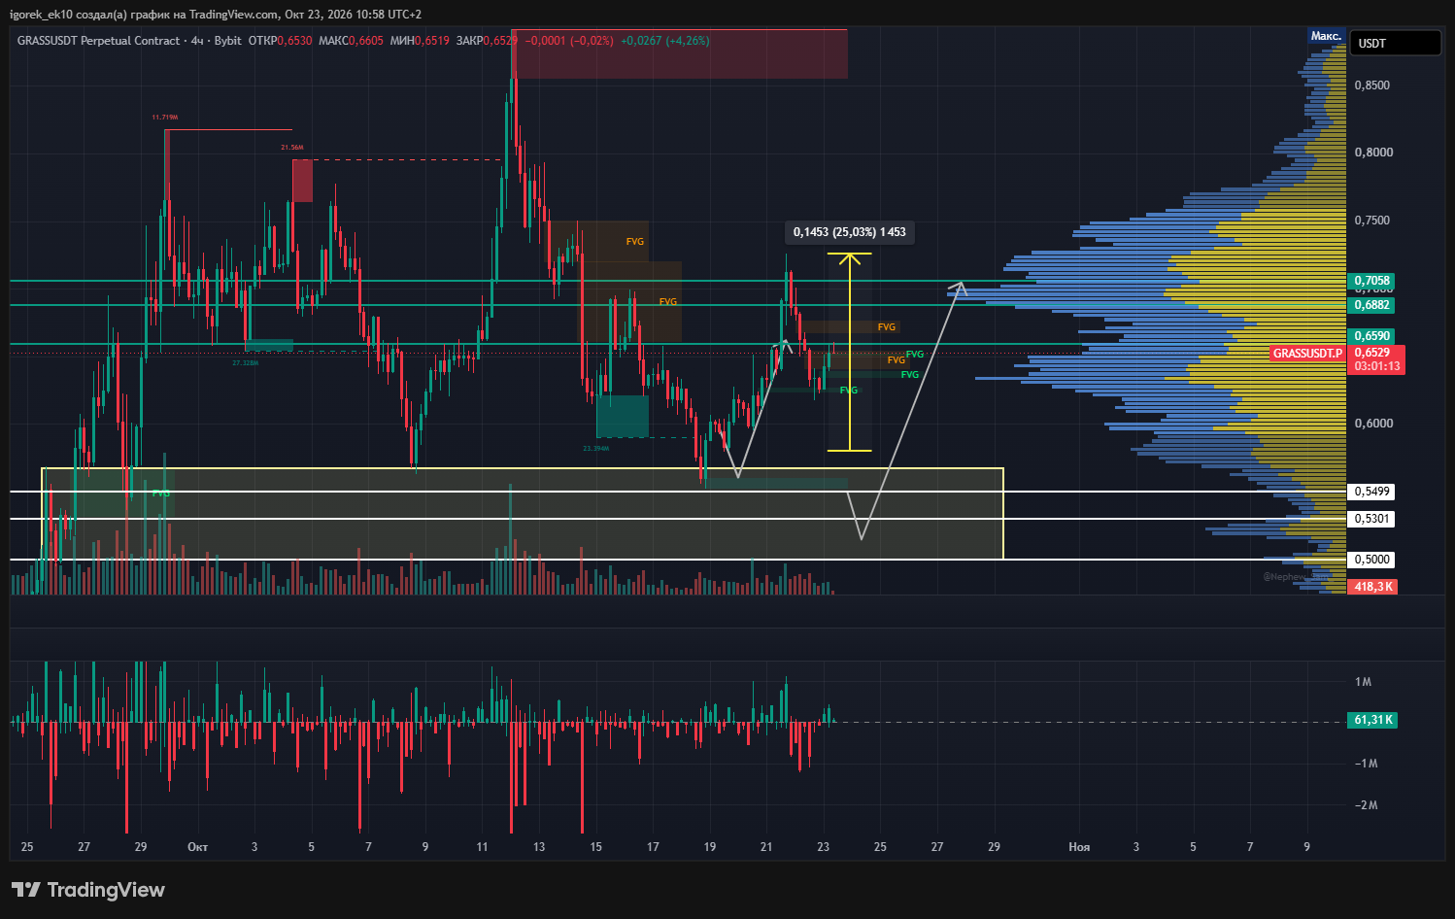Click the +0,0267 (+4,26%) change value

[x=664, y=41]
